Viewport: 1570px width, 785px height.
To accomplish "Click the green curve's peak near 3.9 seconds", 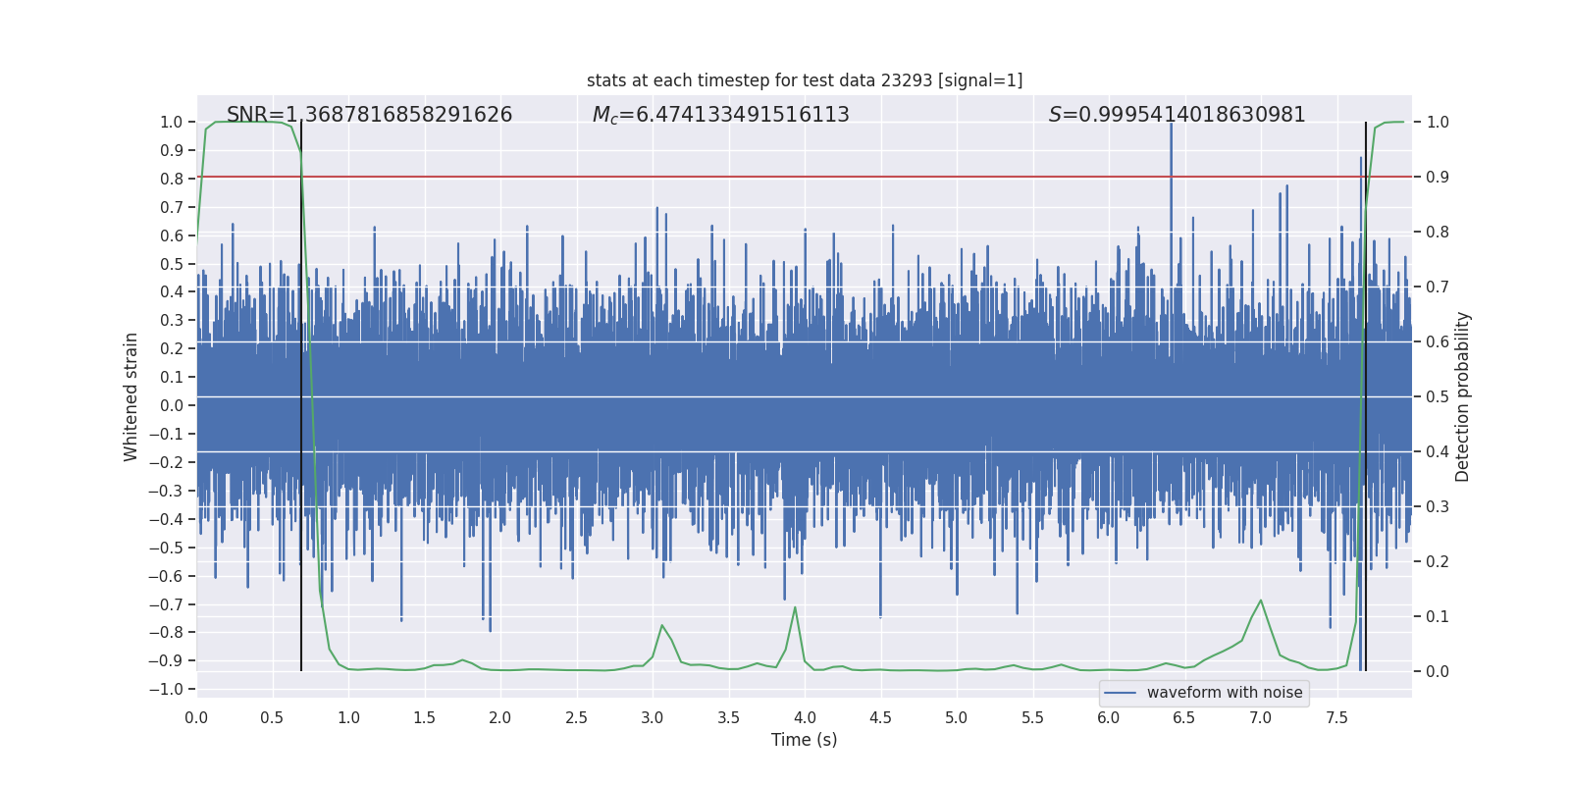I will [795, 607].
